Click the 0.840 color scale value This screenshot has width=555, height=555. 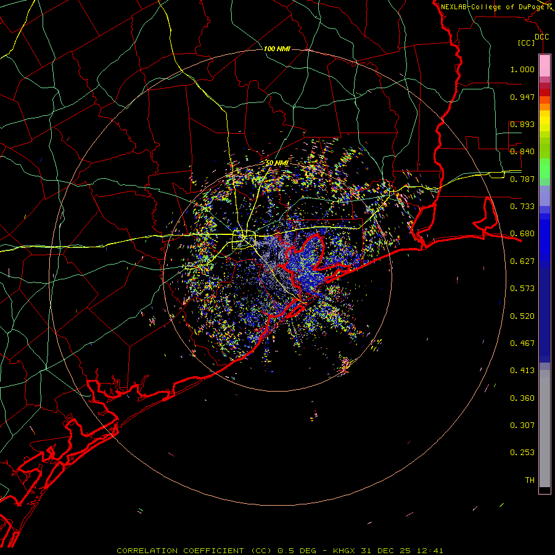coord(522,152)
